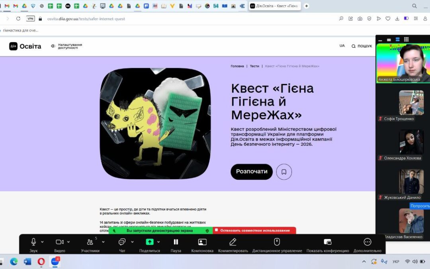Image resolution: width=430 pixels, height=269 pixels.
Task: Mute the microphone in the Zoom toolbar
Action: click(34, 242)
